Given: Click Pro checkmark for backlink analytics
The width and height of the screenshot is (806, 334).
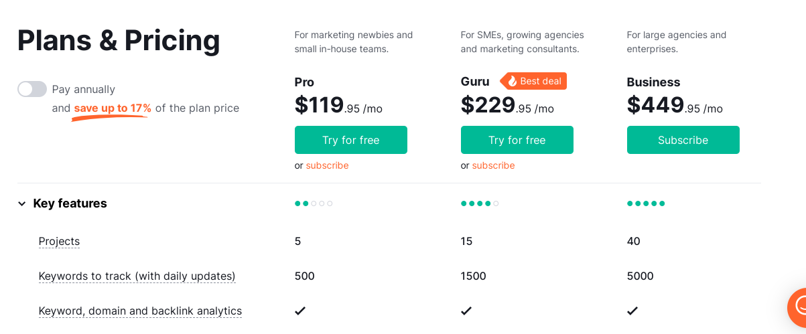Looking at the screenshot, I should point(300,311).
